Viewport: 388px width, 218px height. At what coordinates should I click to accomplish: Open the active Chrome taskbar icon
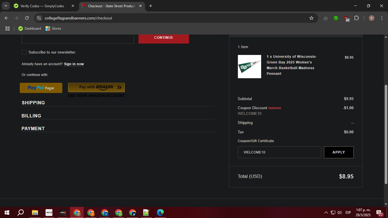click(x=77, y=213)
